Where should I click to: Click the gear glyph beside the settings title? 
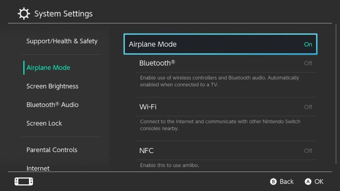23,13
